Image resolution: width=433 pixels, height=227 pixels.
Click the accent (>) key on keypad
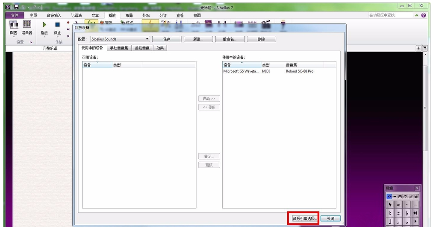(398, 205)
